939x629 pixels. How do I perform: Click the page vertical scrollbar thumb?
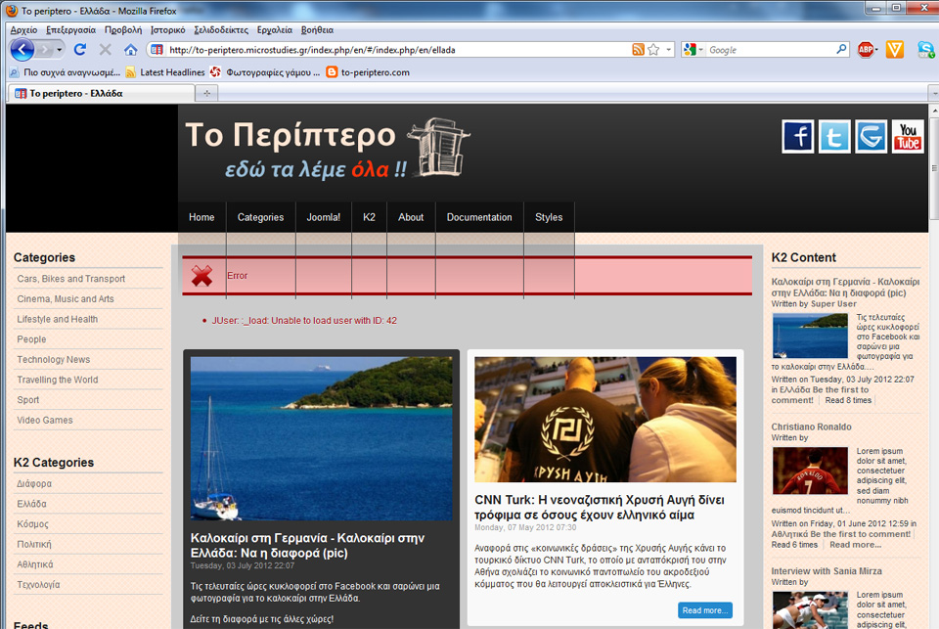click(x=933, y=169)
